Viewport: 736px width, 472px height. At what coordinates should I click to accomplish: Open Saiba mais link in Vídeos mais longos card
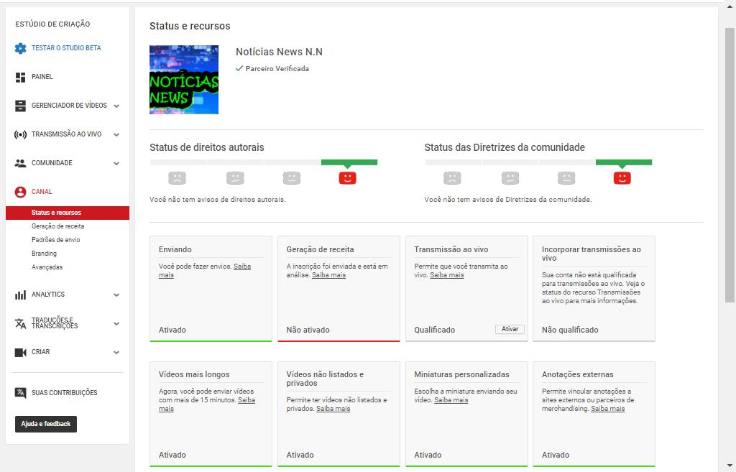tap(247, 400)
